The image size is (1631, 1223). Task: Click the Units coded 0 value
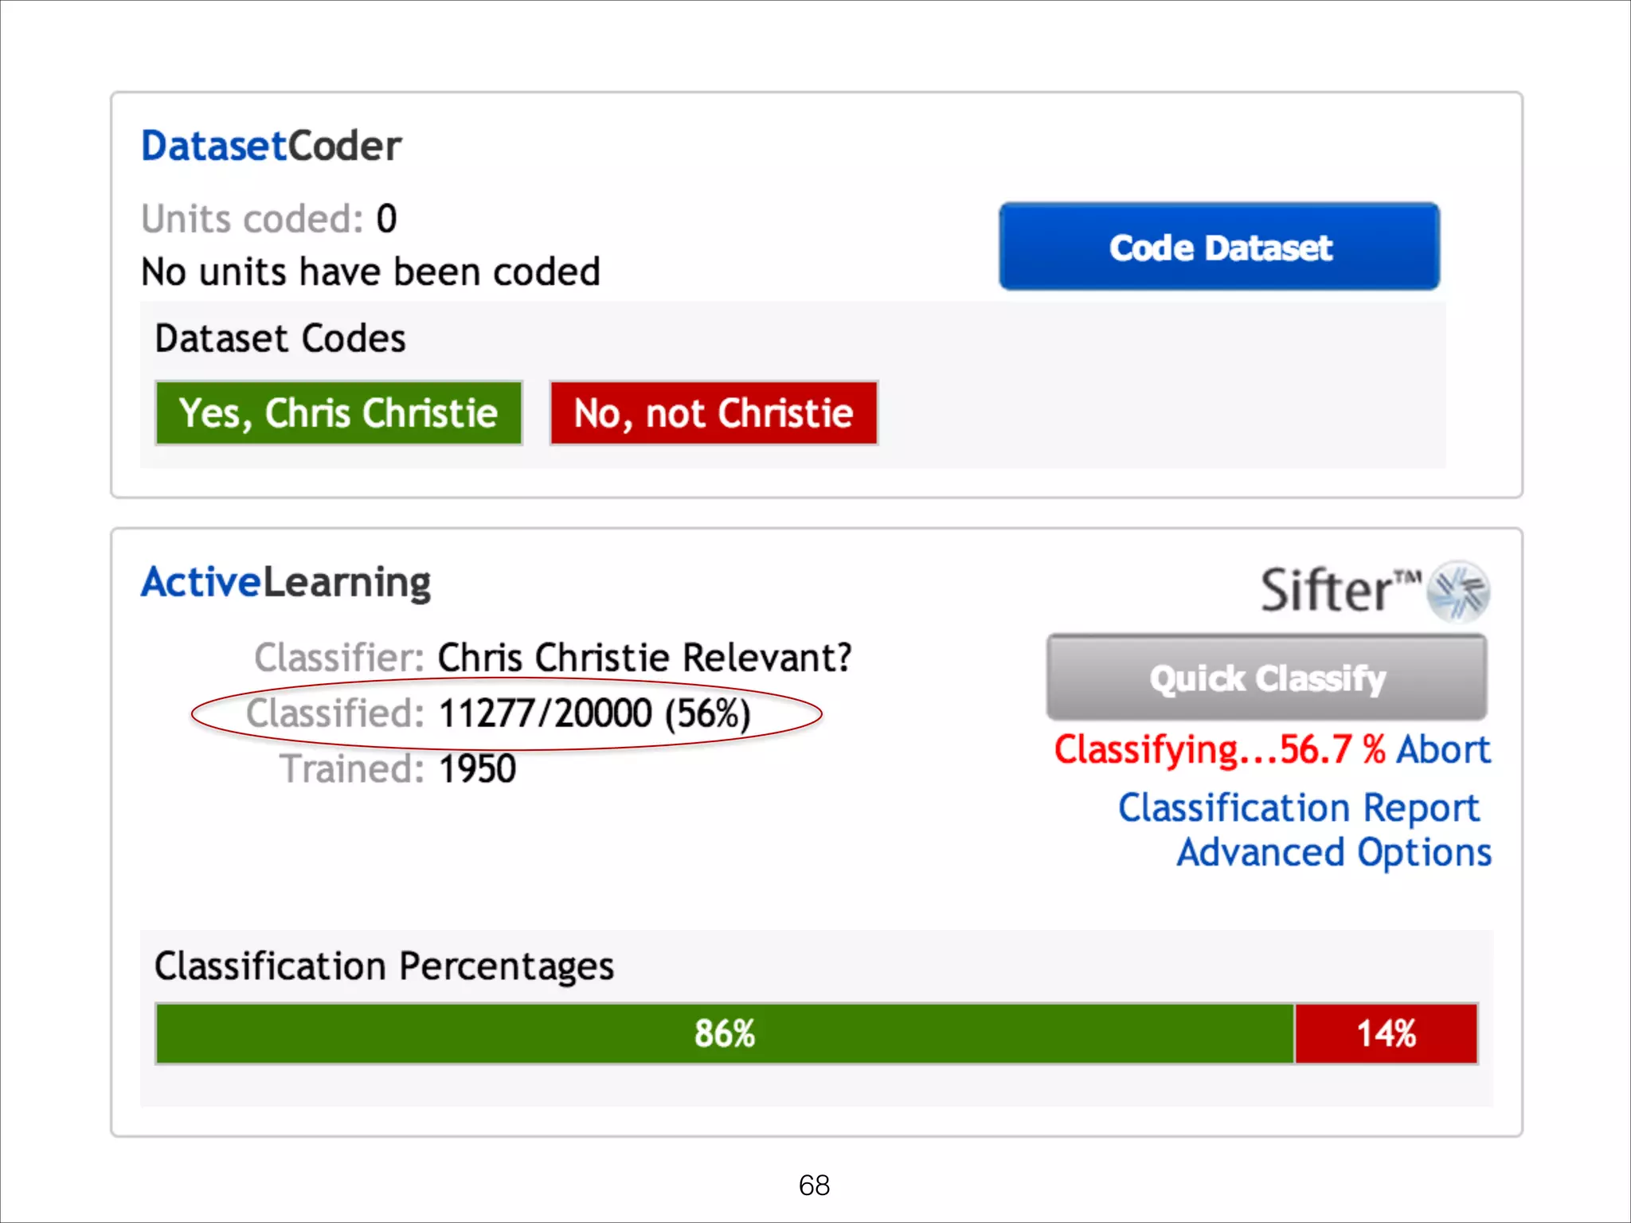(386, 219)
